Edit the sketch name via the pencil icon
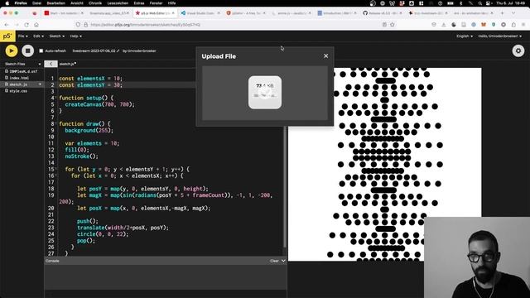The image size is (530, 298). 118,50
